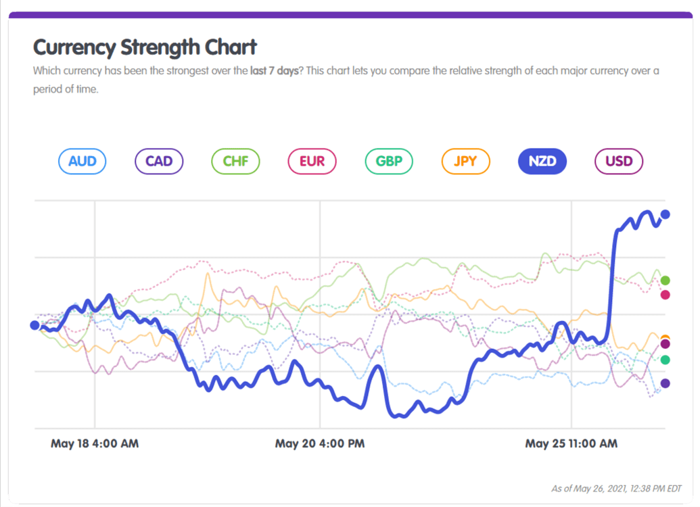Click the magenta EUR endpoint dot
Viewport: 700px width, 507px height.
pyautogui.click(x=665, y=294)
